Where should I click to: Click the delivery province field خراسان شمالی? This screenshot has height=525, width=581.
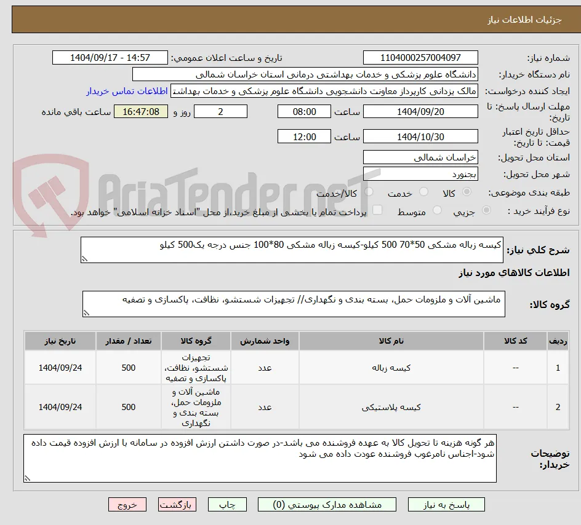coord(420,157)
